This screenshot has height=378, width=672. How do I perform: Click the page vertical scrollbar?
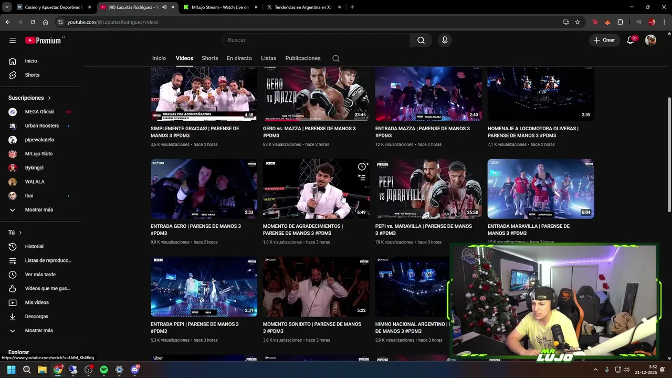pos(669,155)
